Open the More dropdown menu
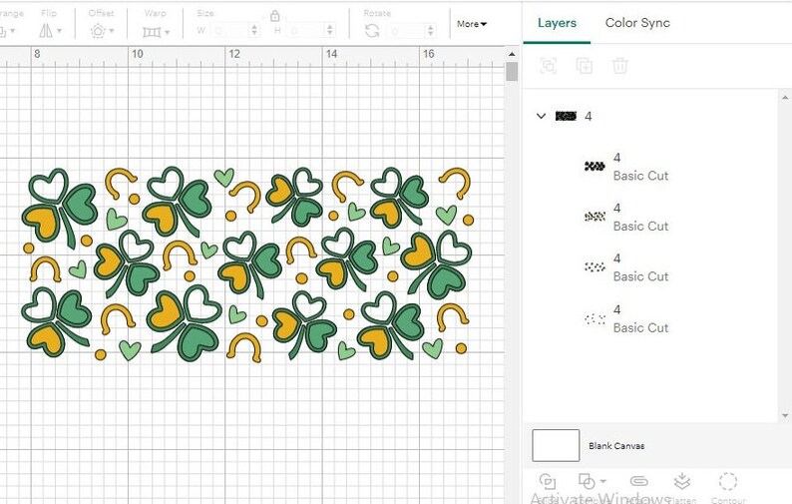Screen dimensions: 792x504 (471, 24)
